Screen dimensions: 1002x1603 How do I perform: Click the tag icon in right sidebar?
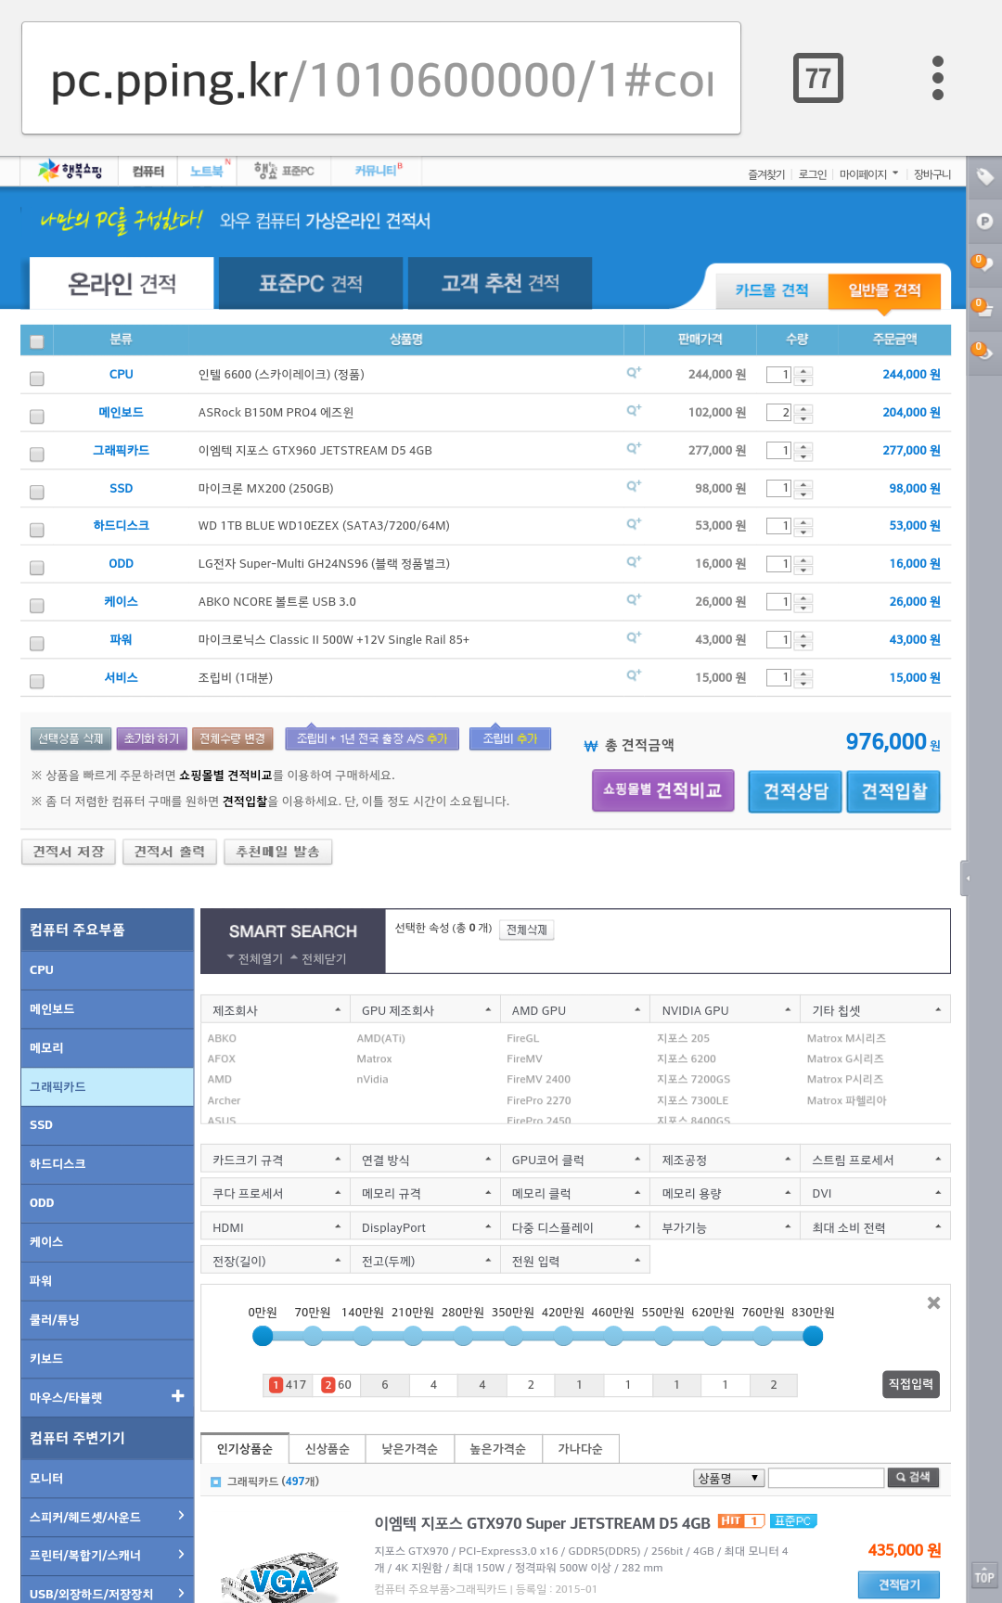point(984,176)
